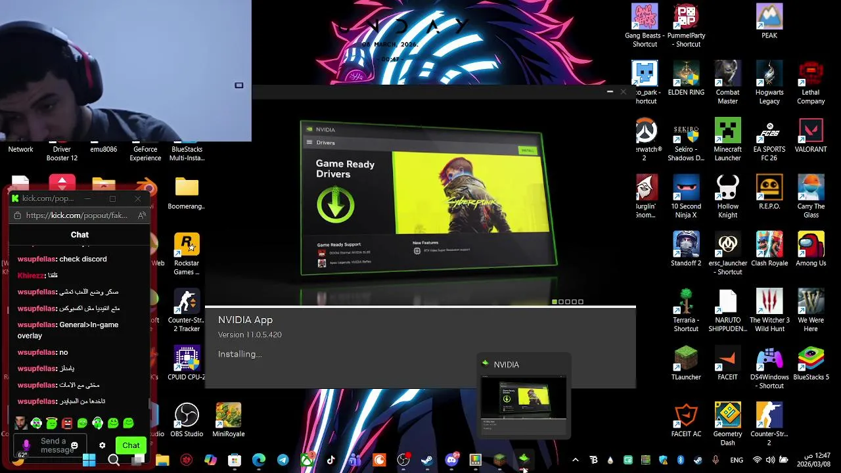841x473 pixels.
Task: Show hidden system tray icons
Action: point(575,461)
